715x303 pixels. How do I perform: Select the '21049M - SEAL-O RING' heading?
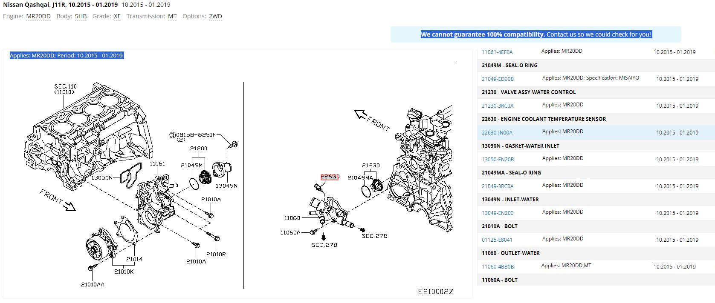point(509,66)
